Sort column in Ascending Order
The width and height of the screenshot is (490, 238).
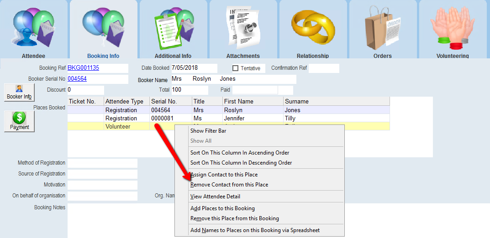240,153
